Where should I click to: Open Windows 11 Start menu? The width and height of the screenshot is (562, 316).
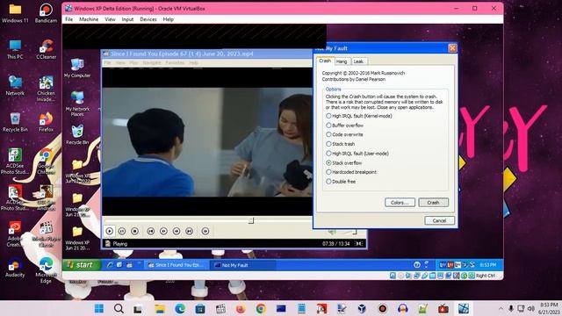coord(99,308)
